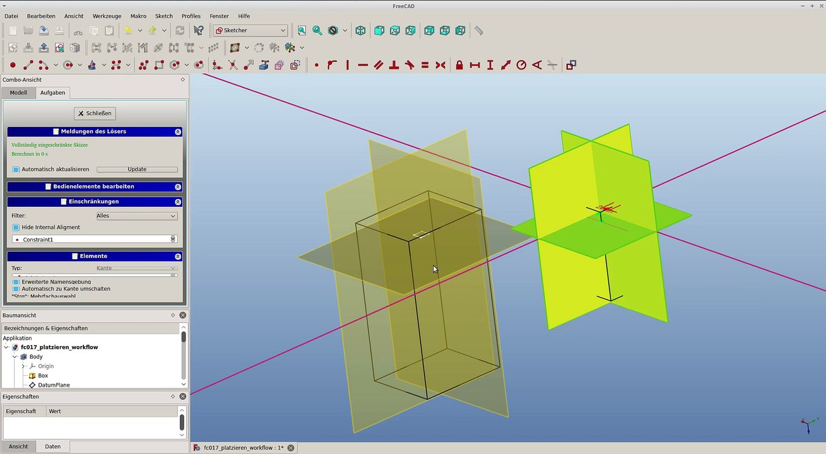Open the Sketcher workbench dropdown

point(251,30)
